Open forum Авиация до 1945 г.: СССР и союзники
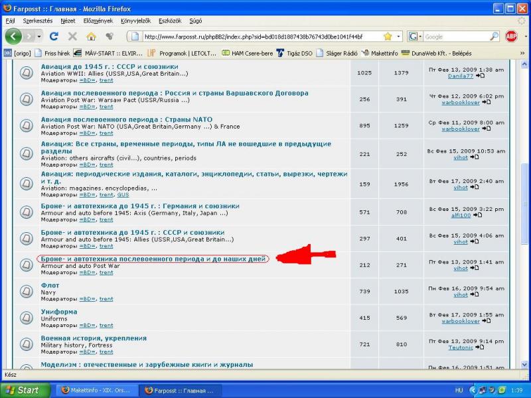This screenshot has height=398, width=531. (110, 67)
